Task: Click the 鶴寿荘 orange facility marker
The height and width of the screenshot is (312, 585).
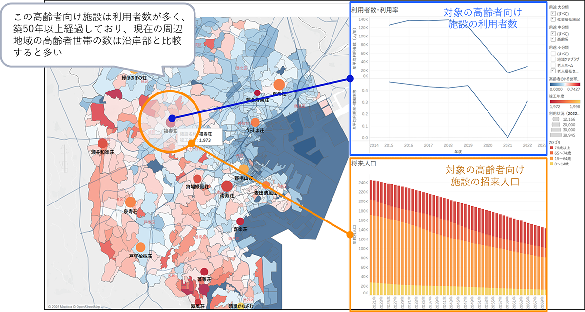Action: pyautogui.click(x=279, y=83)
